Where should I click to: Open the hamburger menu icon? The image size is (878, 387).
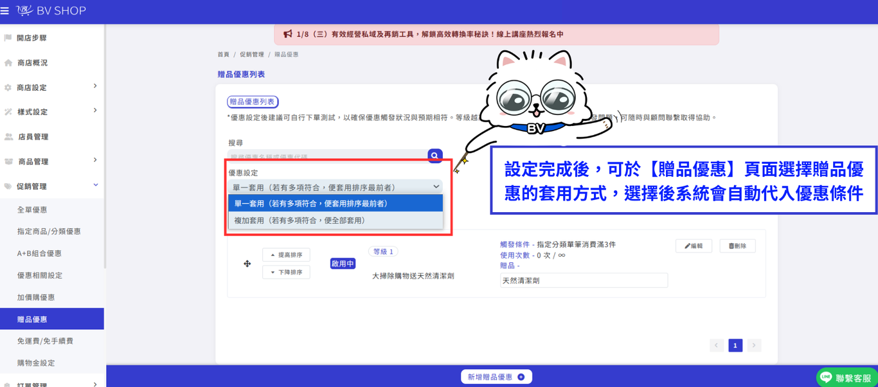pos(4,11)
